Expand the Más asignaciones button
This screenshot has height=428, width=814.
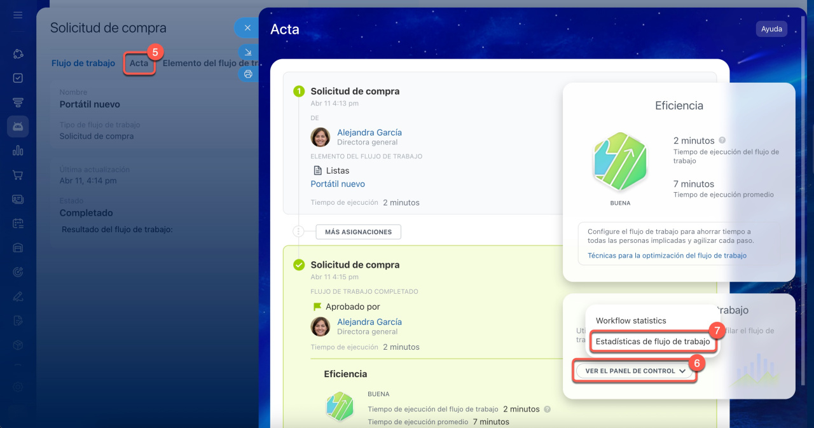[x=358, y=232]
